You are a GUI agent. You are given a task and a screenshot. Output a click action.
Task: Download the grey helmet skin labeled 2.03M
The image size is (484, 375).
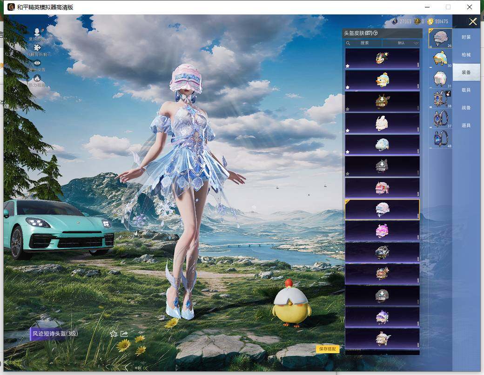[382, 296]
